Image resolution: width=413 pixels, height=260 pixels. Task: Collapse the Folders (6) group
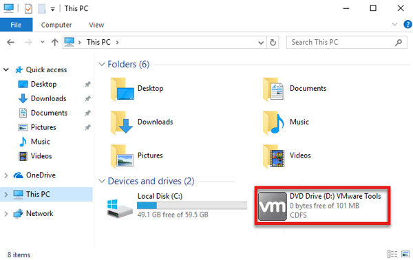pos(102,64)
